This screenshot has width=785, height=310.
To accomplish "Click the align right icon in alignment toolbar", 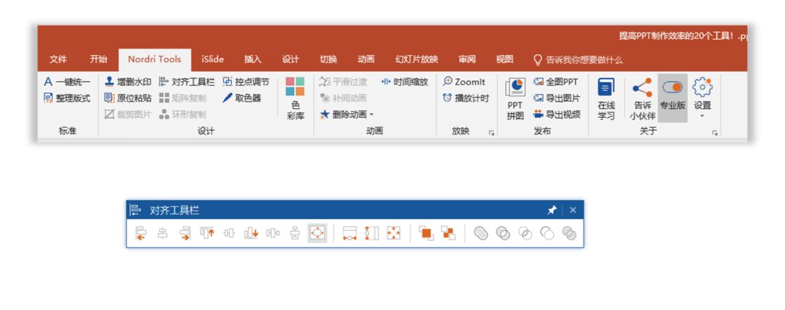I will 185,233.
